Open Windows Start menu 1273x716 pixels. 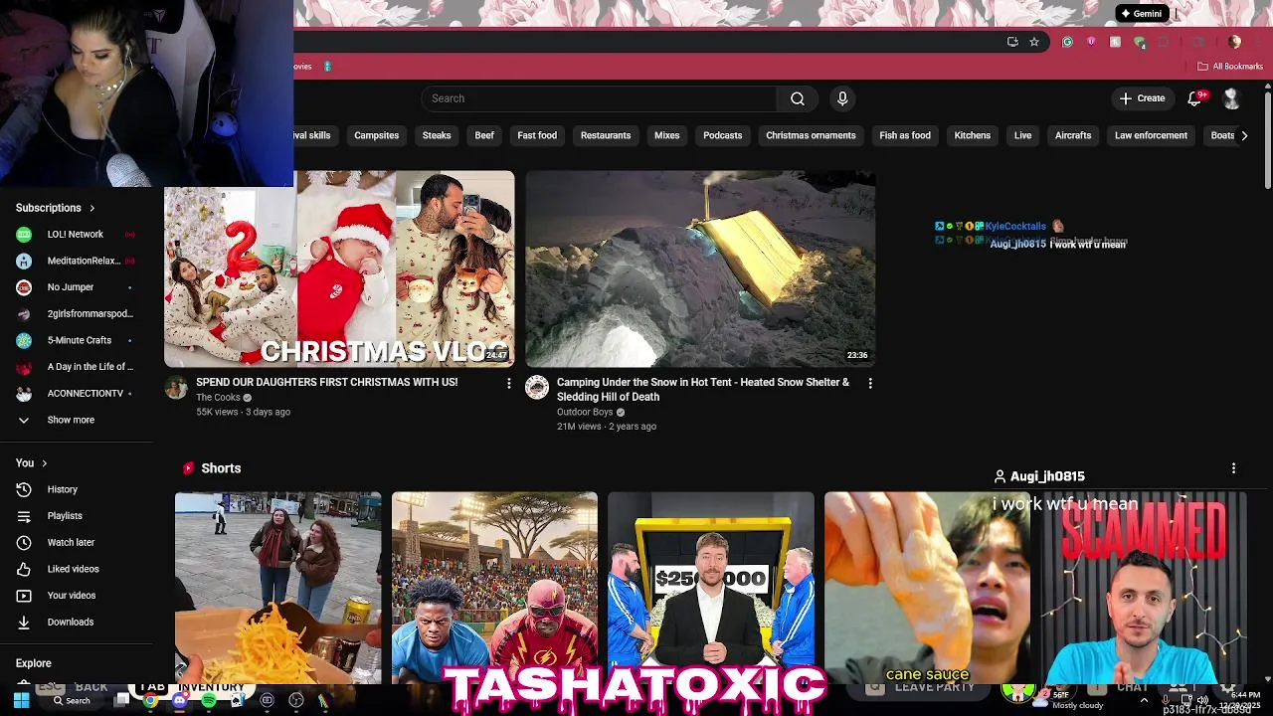point(21,700)
